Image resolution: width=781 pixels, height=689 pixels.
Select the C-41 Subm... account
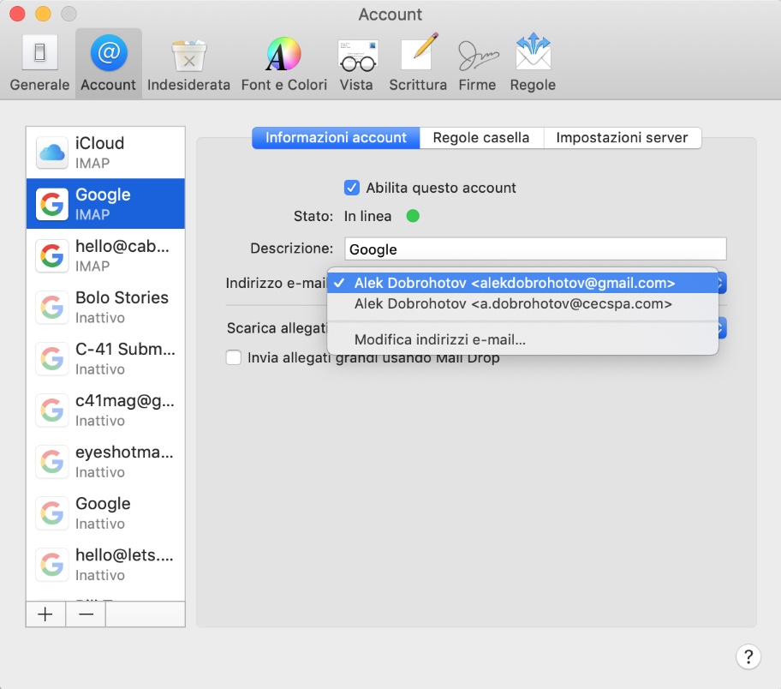tap(105, 358)
